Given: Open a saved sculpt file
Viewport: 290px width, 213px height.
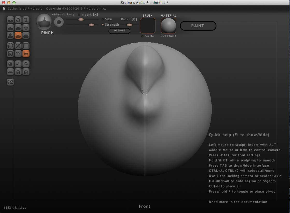Looking at the screenshot, I should [x=18, y=72].
